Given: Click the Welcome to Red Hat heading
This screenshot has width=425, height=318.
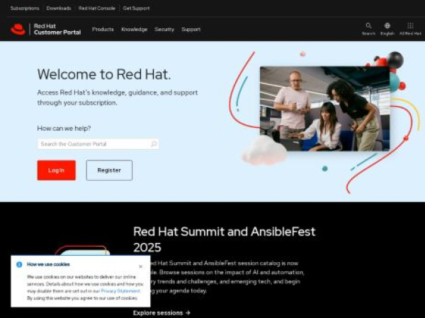Looking at the screenshot, I should [x=104, y=74].
